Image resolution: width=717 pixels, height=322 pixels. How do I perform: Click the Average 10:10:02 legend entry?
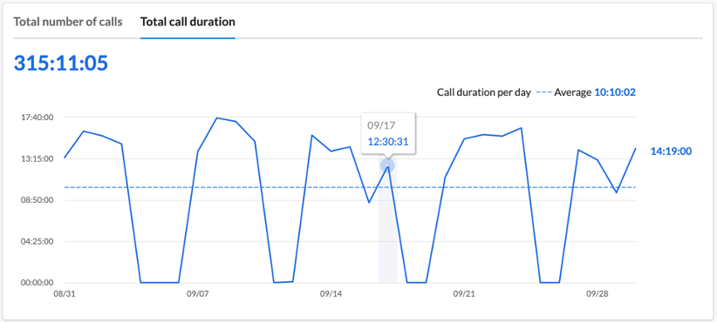(x=586, y=92)
